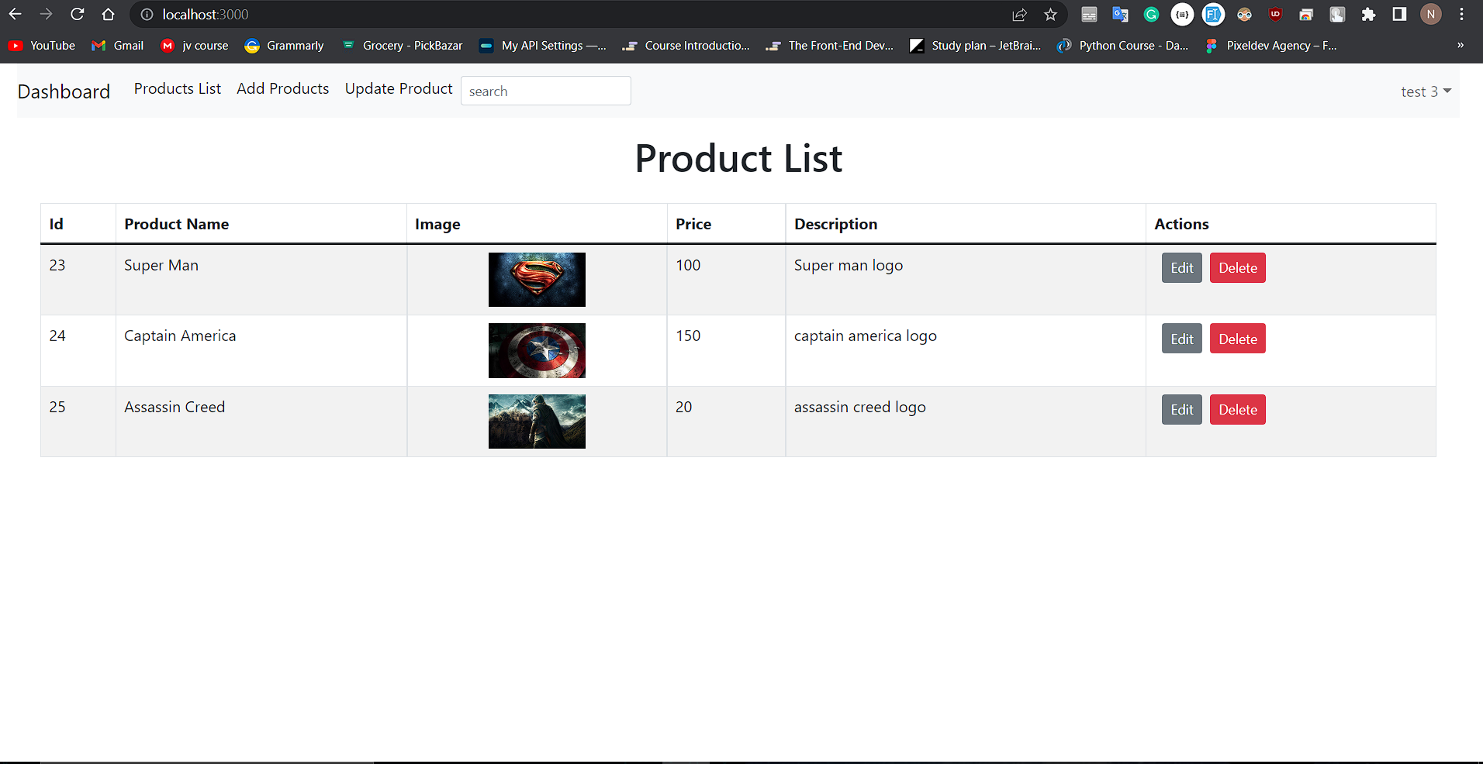Viewport: 1483px width, 764px height.
Task: Open the Gmail bookmark
Action: [117, 45]
